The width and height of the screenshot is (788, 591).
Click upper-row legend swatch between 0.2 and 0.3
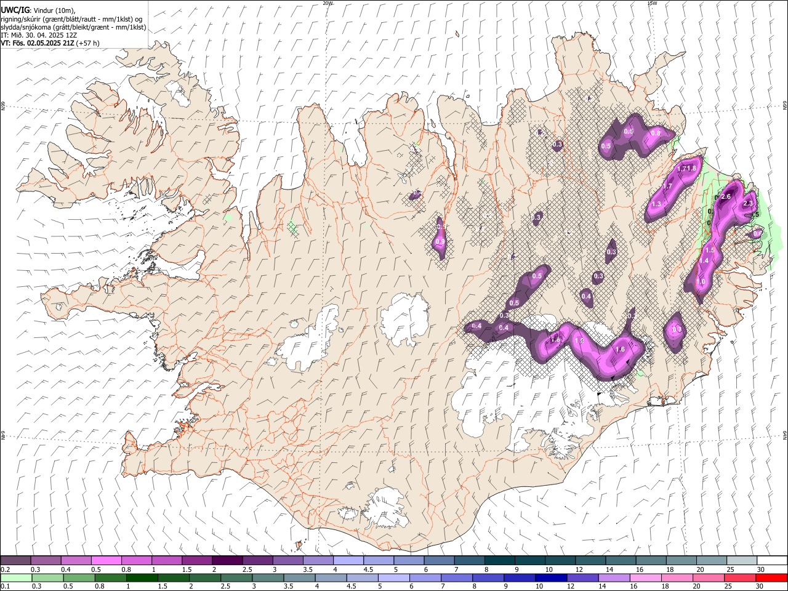pyautogui.click(x=15, y=560)
